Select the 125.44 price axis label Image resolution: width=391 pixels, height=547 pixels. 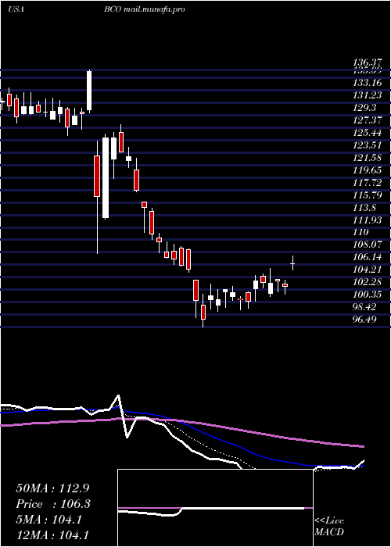(x=368, y=133)
